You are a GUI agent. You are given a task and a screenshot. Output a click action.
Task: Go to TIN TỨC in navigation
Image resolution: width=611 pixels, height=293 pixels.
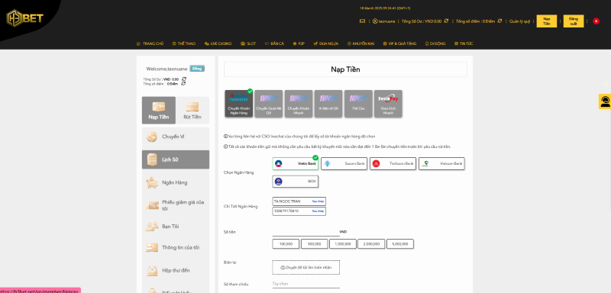tap(464, 43)
